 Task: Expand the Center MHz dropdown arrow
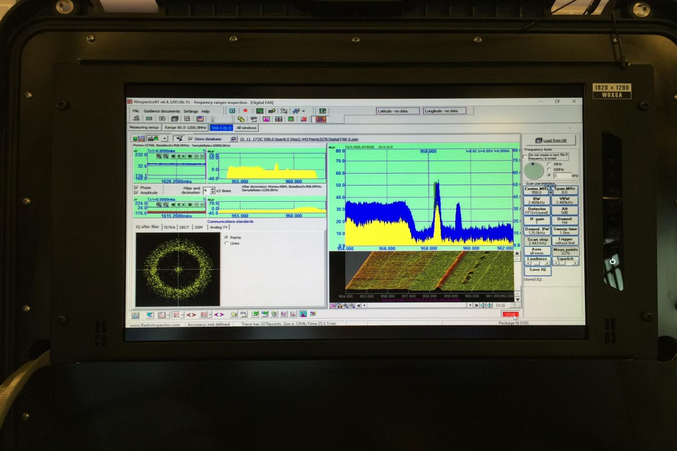[550, 193]
